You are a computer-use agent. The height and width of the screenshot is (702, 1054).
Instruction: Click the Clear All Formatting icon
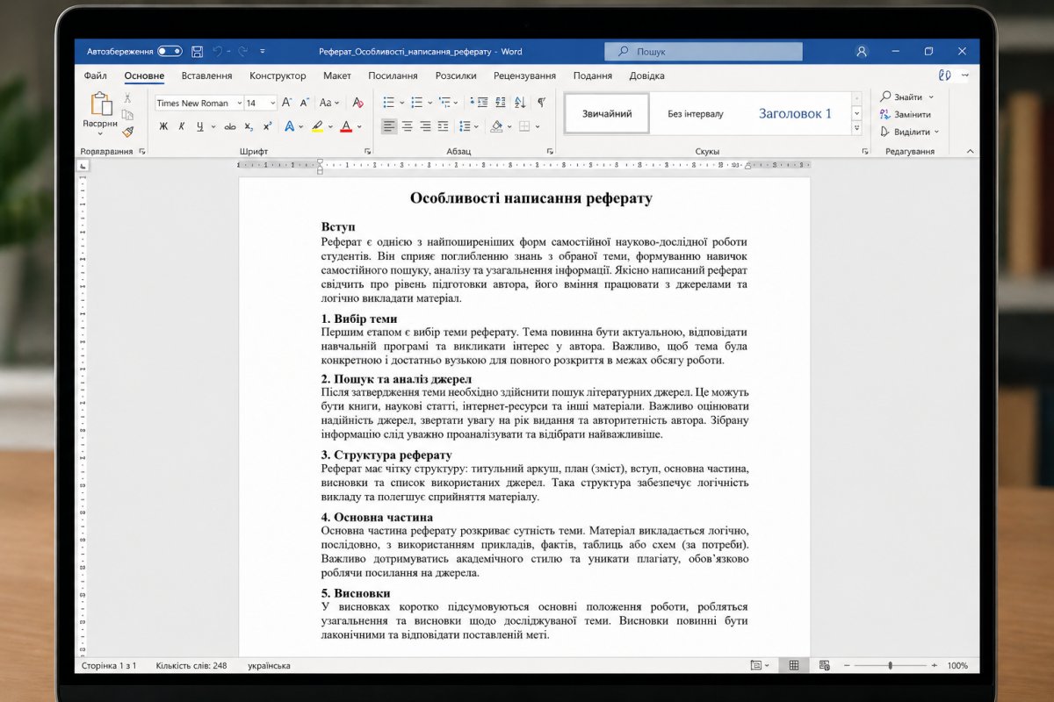point(357,103)
